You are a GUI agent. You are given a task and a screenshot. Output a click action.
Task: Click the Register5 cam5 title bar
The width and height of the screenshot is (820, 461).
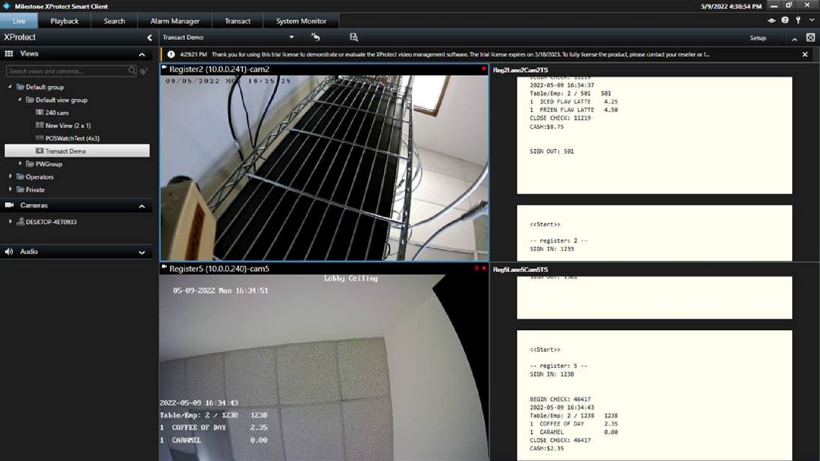(x=324, y=268)
